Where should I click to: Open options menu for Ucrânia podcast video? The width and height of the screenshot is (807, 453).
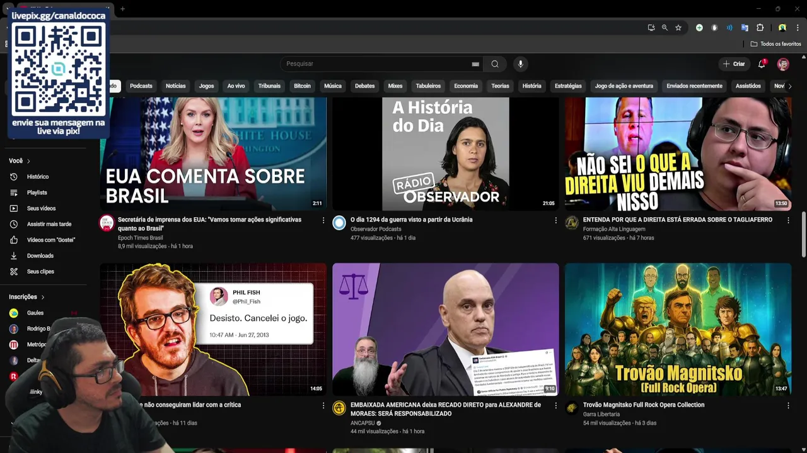click(556, 220)
